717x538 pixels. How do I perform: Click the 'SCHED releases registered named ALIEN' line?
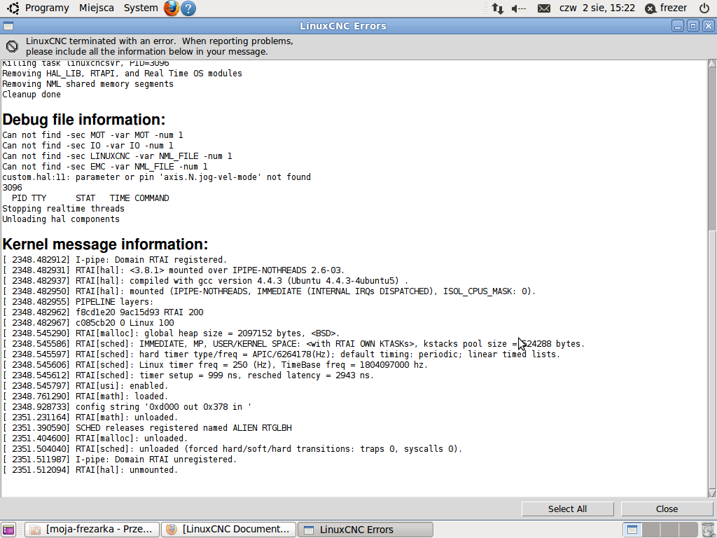[147, 428]
